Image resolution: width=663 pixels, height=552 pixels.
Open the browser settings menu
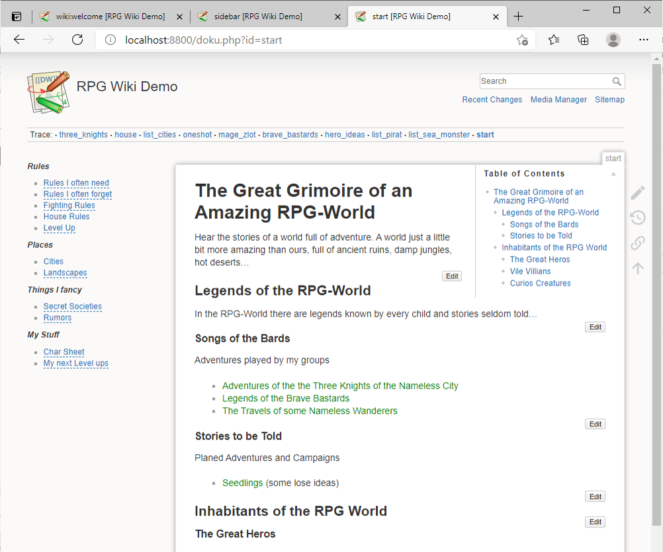pos(643,40)
